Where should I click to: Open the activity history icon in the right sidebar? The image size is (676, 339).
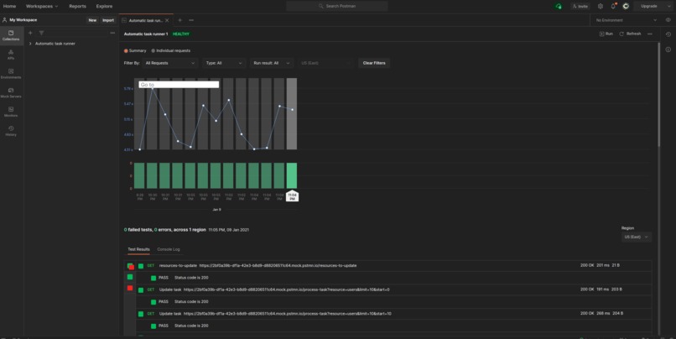[668, 34]
